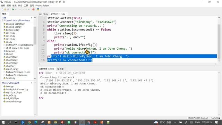Switch to the tab next to Shell
The image size is (222, 125).
tap(60, 69)
